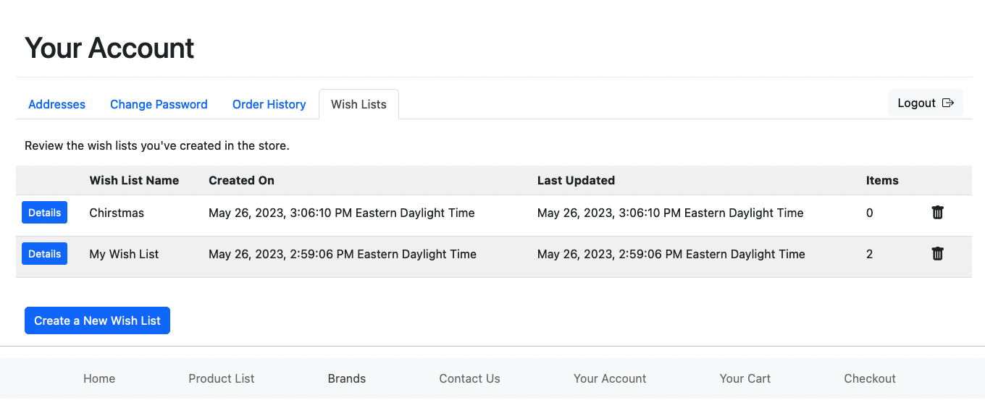Select the My Wish List name cell
Viewport: 985px width, 408px height.
[124, 254]
